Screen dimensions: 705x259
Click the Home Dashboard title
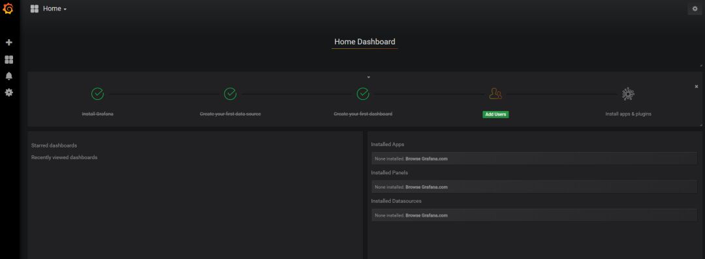pyautogui.click(x=365, y=42)
